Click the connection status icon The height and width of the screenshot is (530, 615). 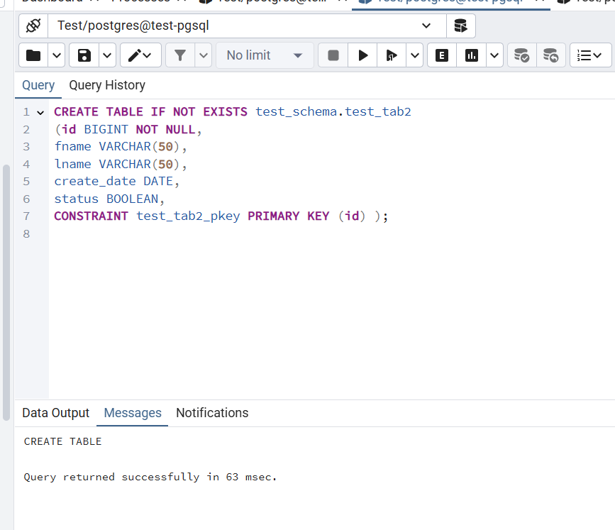tap(33, 26)
